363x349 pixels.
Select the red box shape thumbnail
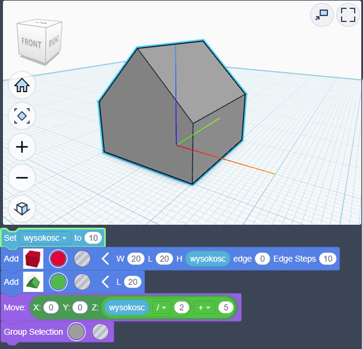coord(33,259)
